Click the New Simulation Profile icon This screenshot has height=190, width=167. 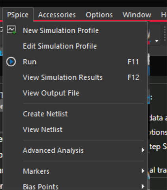tap(11, 30)
